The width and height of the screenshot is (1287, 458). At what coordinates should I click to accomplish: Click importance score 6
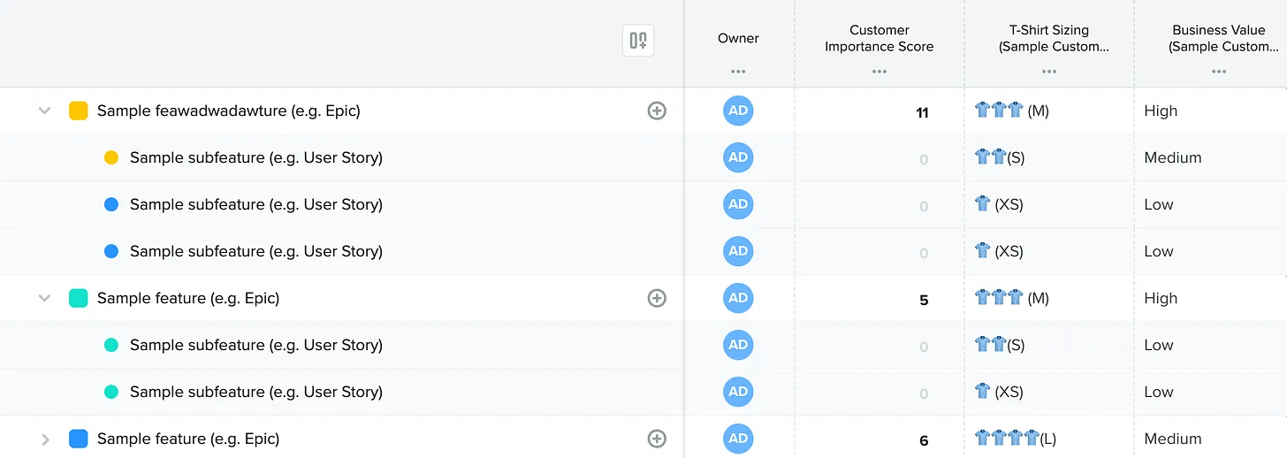click(924, 440)
